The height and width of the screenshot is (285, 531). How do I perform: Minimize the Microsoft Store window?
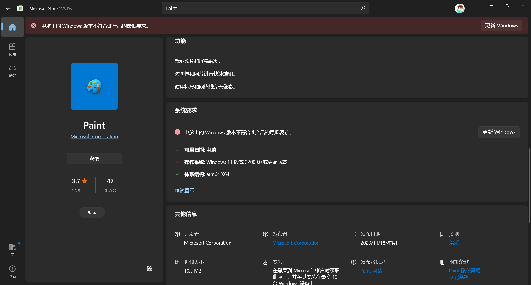pyautogui.click(x=491, y=6)
